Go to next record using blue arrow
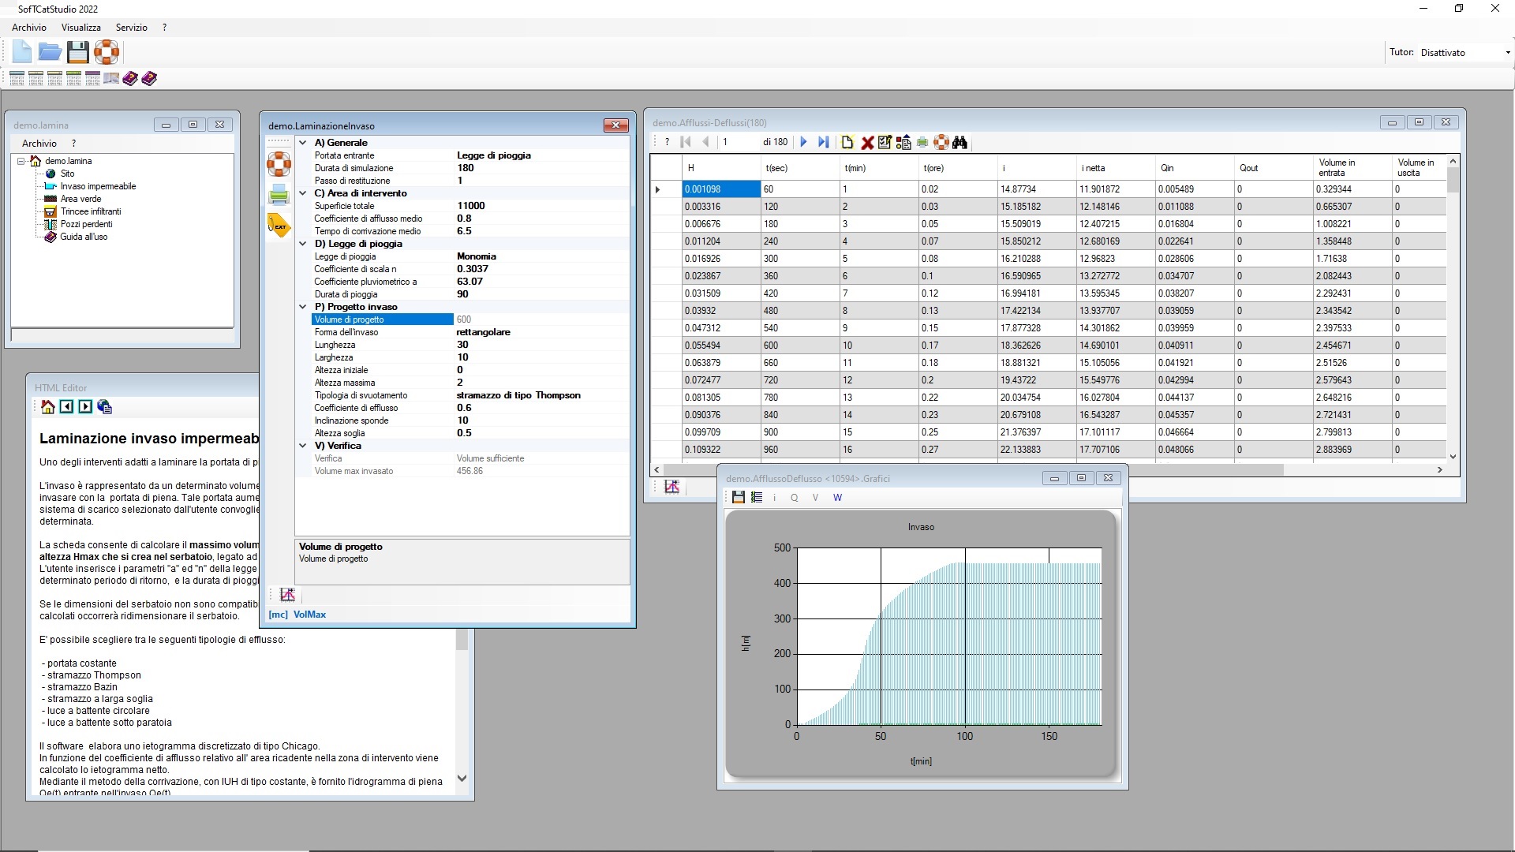 (x=803, y=142)
